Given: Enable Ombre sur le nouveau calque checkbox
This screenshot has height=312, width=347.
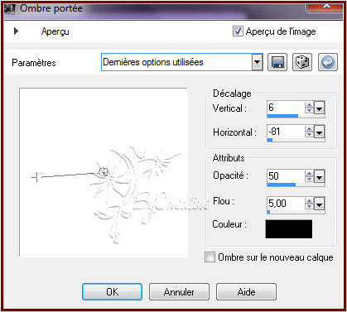Looking at the screenshot, I should pyautogui.click(x=210, y=257).
